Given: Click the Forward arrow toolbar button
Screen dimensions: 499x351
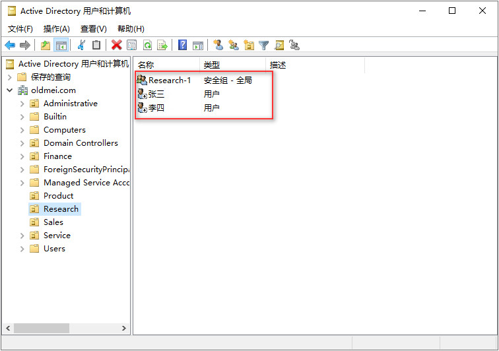Looking at the screenshot, I should [25, 45].
